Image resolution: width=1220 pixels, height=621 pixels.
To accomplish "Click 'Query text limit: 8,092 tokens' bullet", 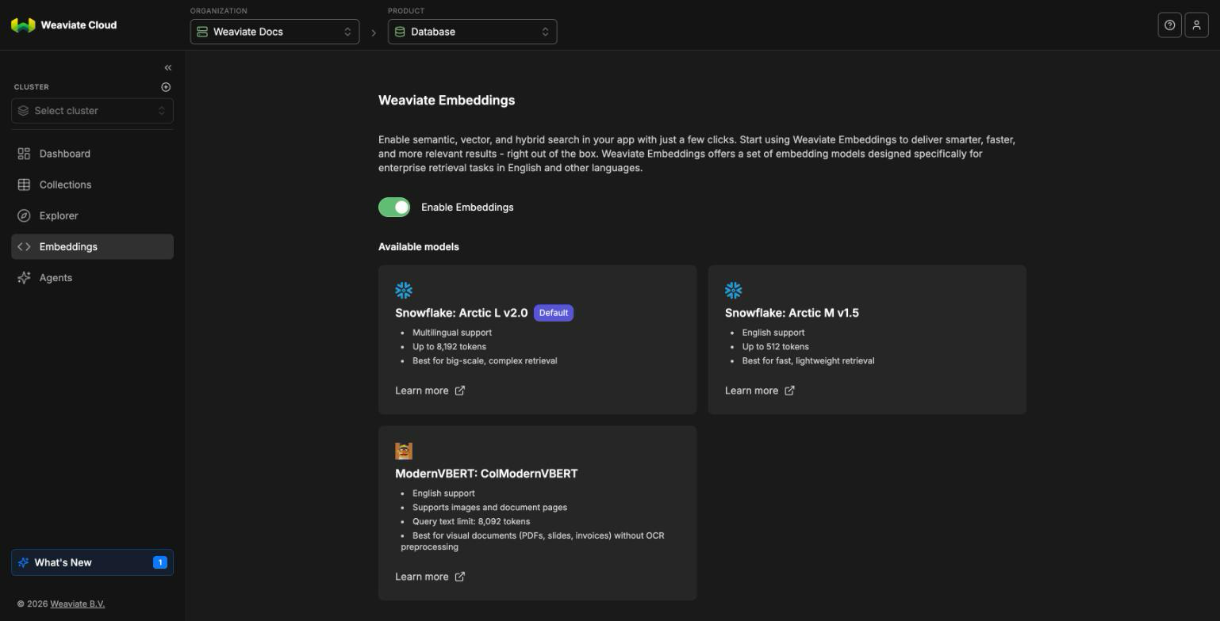I will (471, 522).
